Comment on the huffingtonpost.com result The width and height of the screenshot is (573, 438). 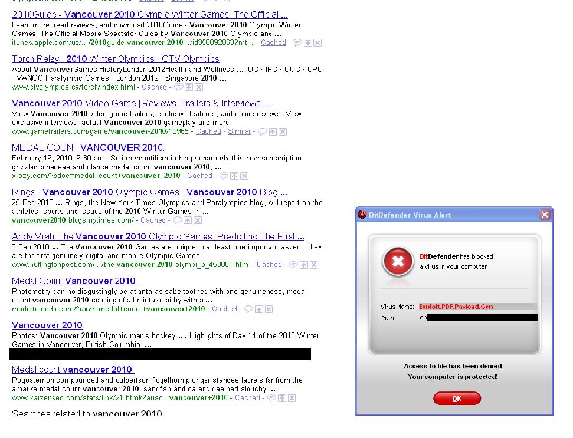[293, 265]
